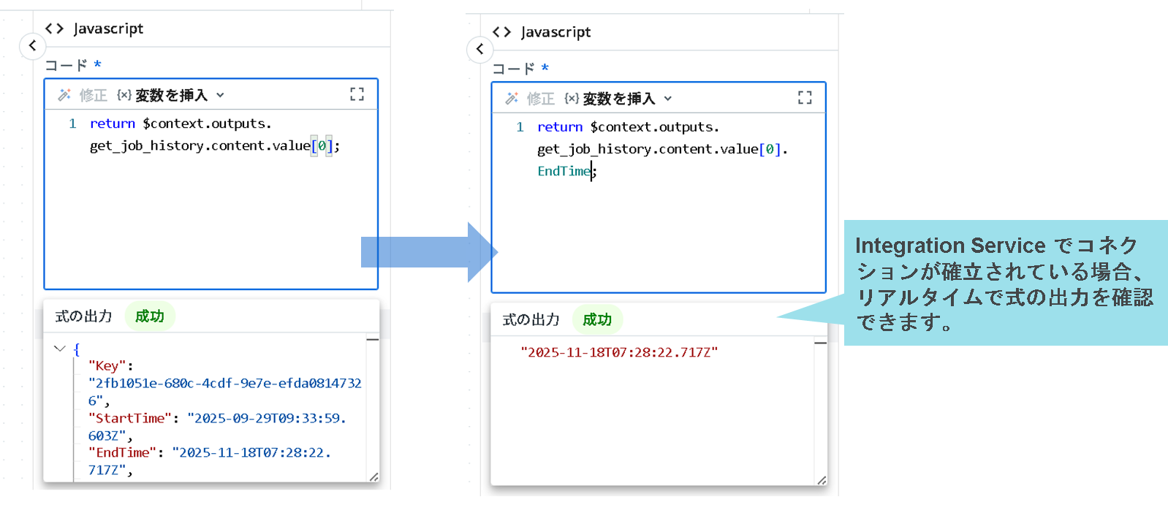Screen dimensions: 1168x505
Task: Click 修正 in the right editor toolbar
Action: (x=540, y=99)
